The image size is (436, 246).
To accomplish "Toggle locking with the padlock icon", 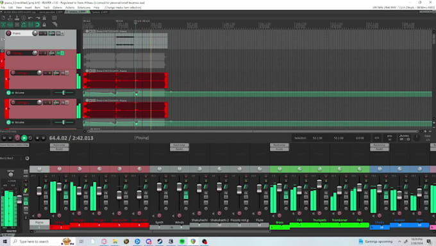I will 44,25.
